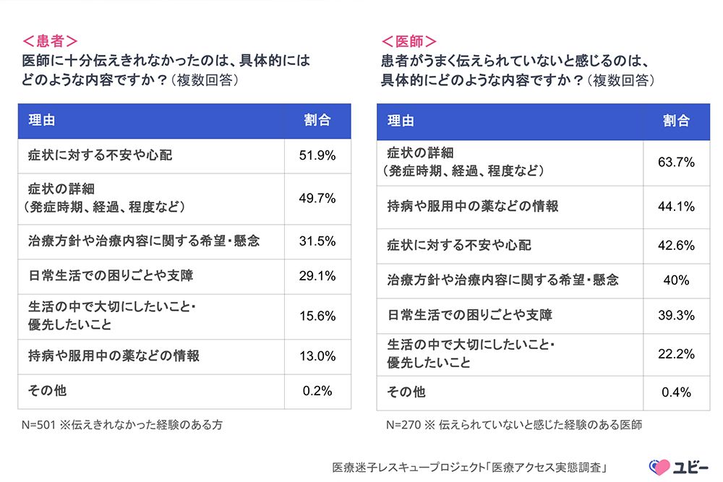
Task: Click the 割合 header in patient table
Action: click(317, 121)
